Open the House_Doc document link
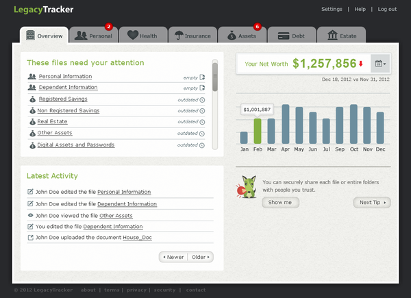This screenshot has width=411, height=298. tap(137, 238)
